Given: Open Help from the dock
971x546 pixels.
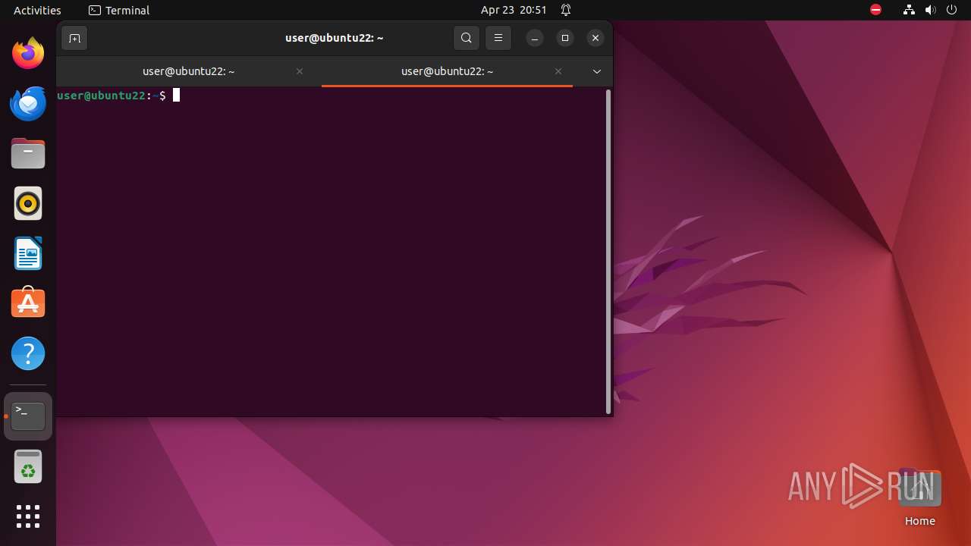Looking at the screenshot, I should coord(28,353).
